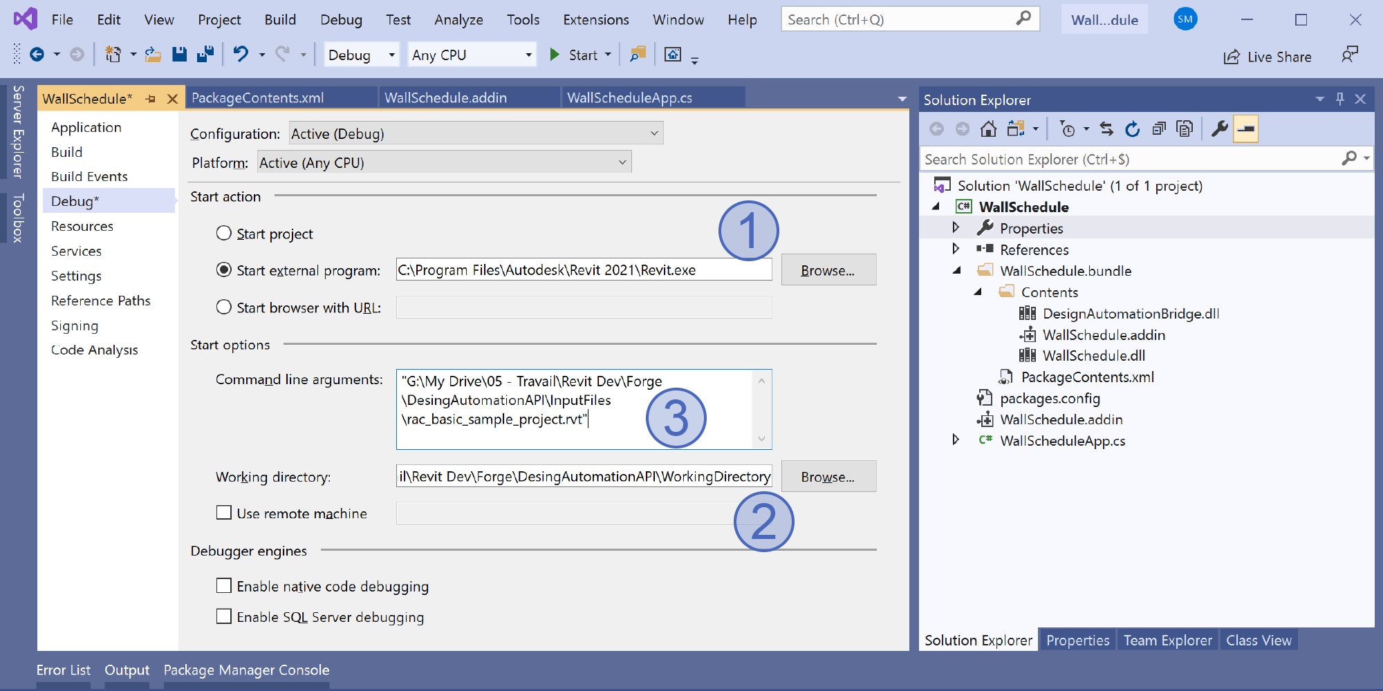Collapse the WallSchedule.bundle folder
The width and height of the screenshot is (1383, 691).
coord(956,270)
